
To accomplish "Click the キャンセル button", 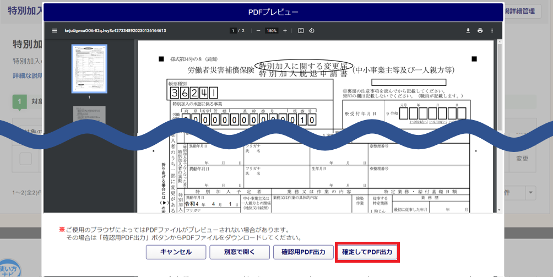I will click(x=176, y=252).
